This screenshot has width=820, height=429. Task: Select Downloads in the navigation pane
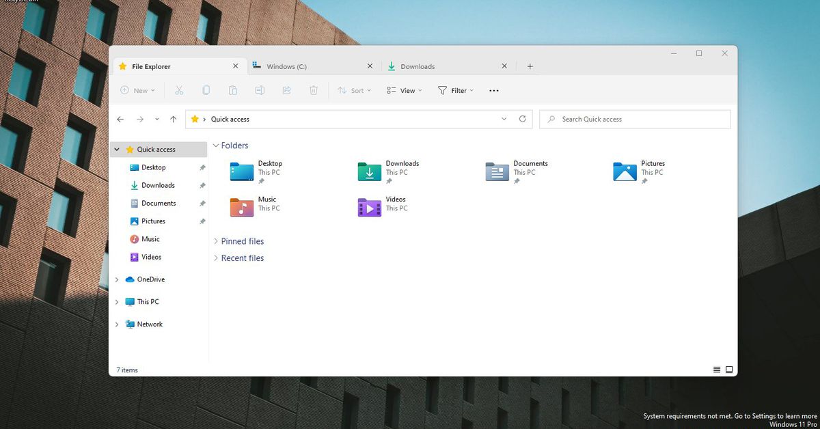coord(159,185)
